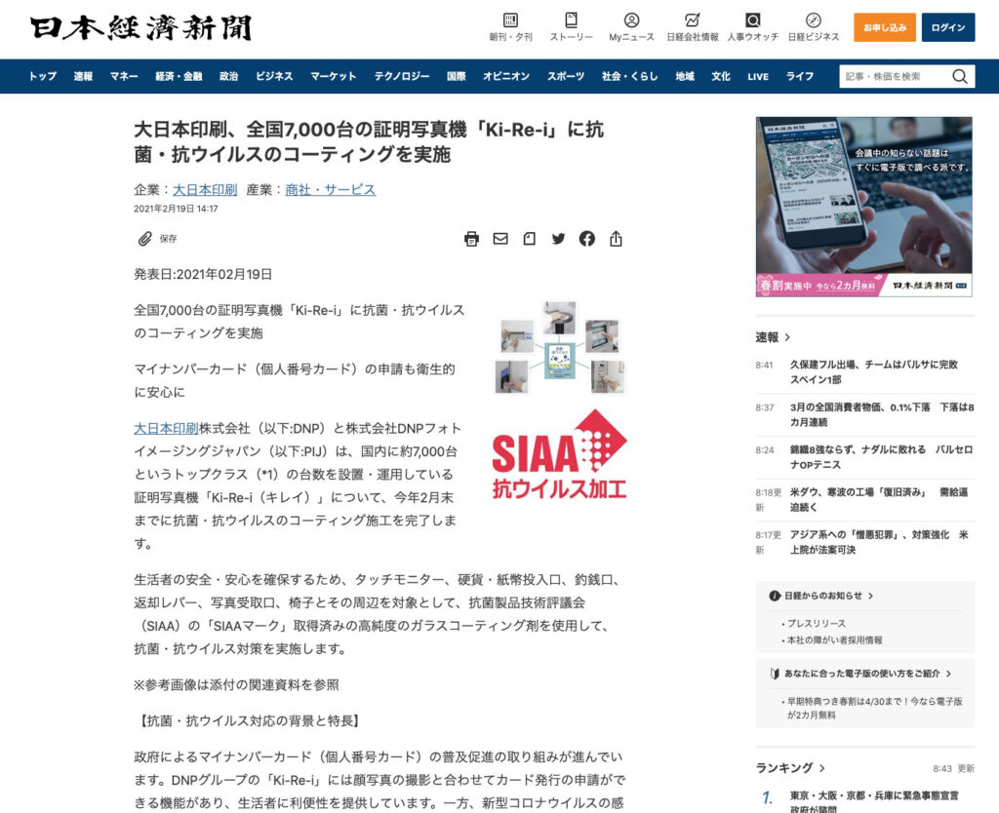Expand あなたに合った電子版の使い方をご紹介
Screen dimensions: 999x813
[860, 674]
